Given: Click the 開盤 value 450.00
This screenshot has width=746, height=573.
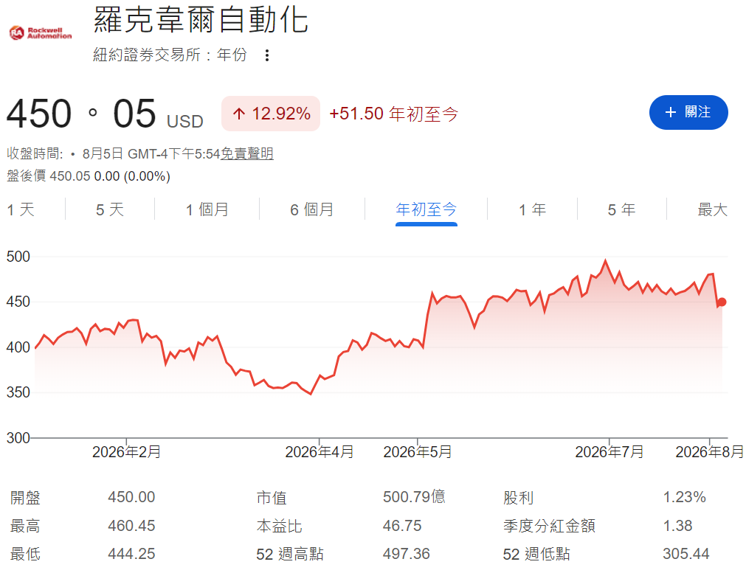Looking at the screenshot, I should click(x=131, y=497).
